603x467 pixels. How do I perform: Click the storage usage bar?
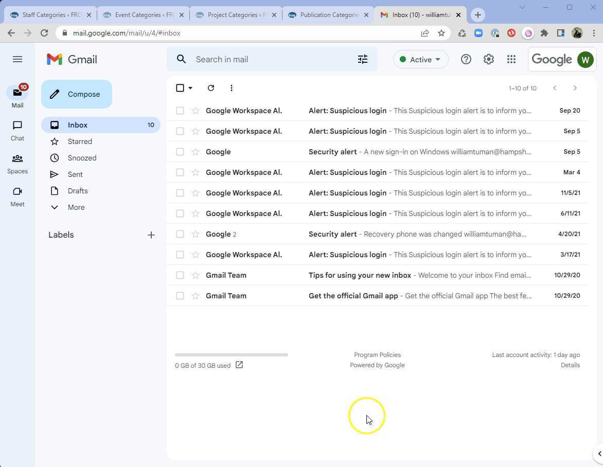pos(231,354)
